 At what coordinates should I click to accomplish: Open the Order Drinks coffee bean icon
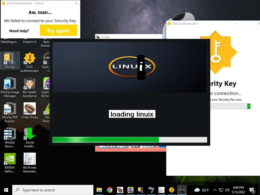tap(30, 111)
